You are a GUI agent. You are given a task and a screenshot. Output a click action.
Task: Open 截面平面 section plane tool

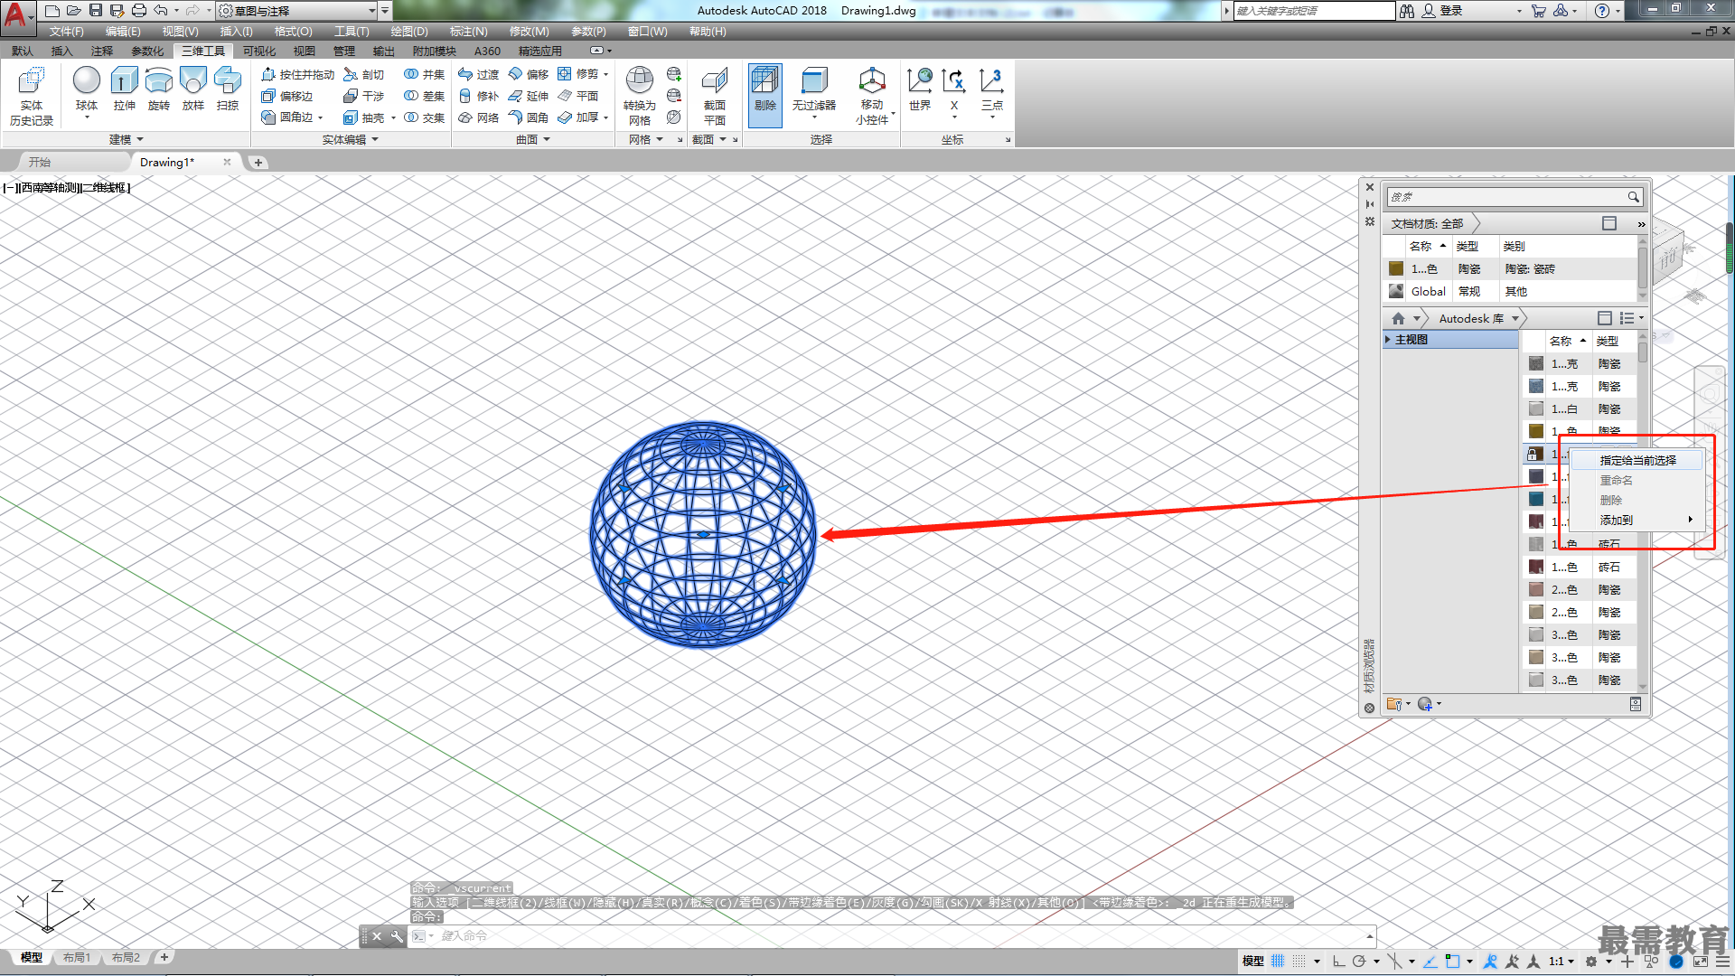714,96
